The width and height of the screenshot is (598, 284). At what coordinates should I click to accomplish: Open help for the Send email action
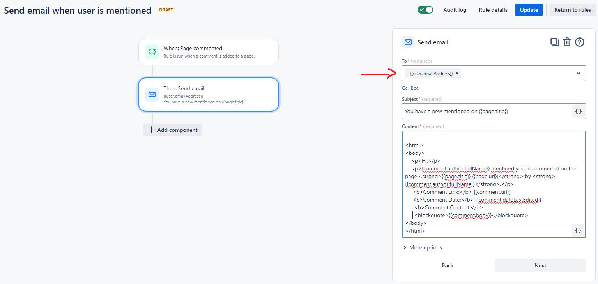tap(579, 42)
